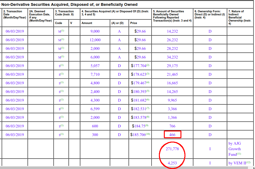Click the right scroll arrow of the horizontal scrollbar
Viewport: 255px width, 169px height.
coord(254,168)
